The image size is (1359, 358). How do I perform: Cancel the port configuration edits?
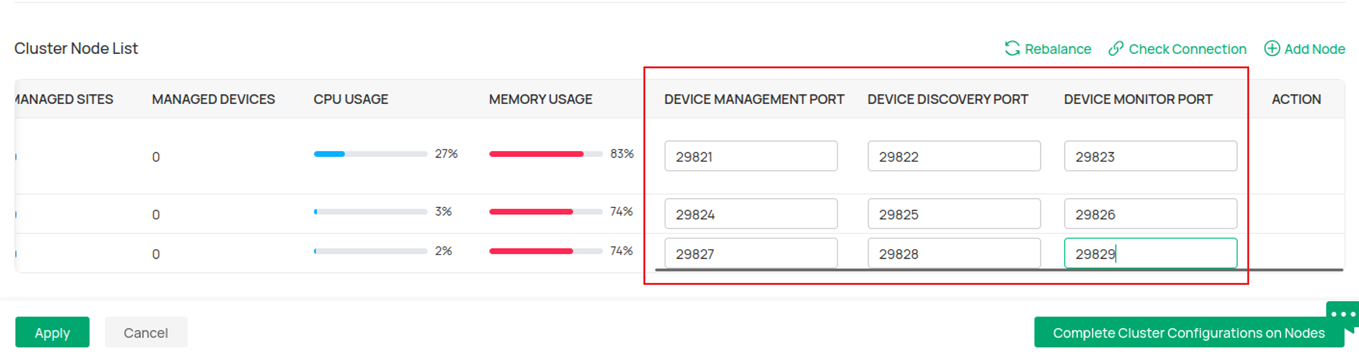tap(146, 332)
